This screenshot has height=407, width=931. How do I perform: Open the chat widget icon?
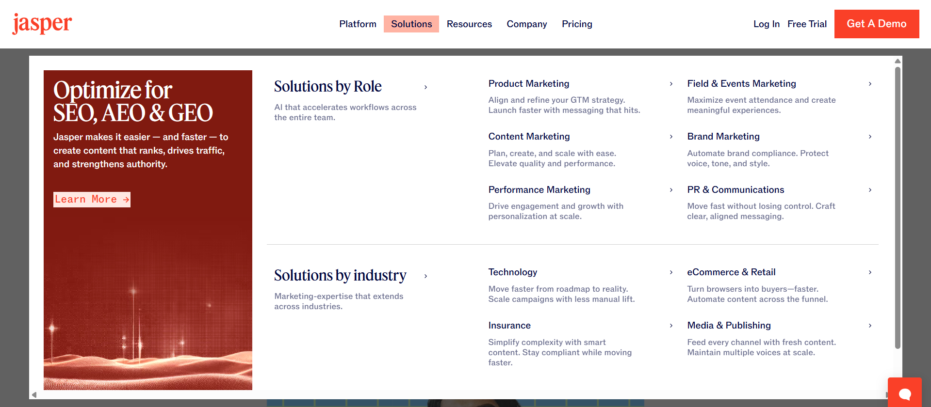coord(904,393)
